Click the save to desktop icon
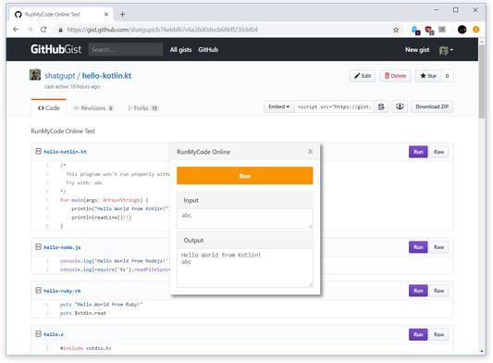Viewport: 493px width, 363px height. 400,106
